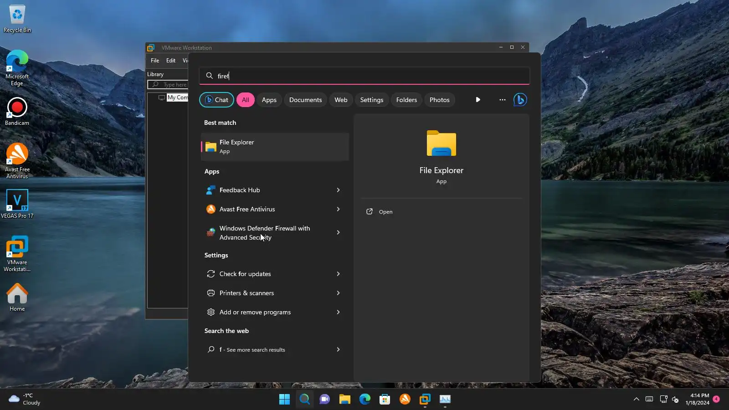This screenshot has width=729, height=410.
Task: Click the VMware Library search field
Action: point(168,85)
